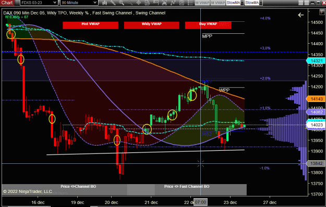Open the FDXS 03-23 instrument dropdown

point(39,3)
